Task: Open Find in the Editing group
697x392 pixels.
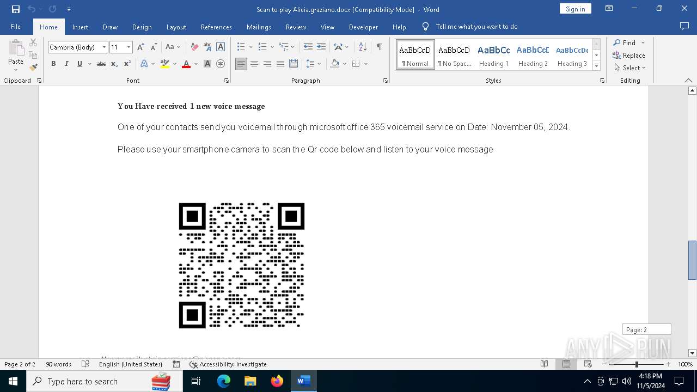Action: click(624, 42)
